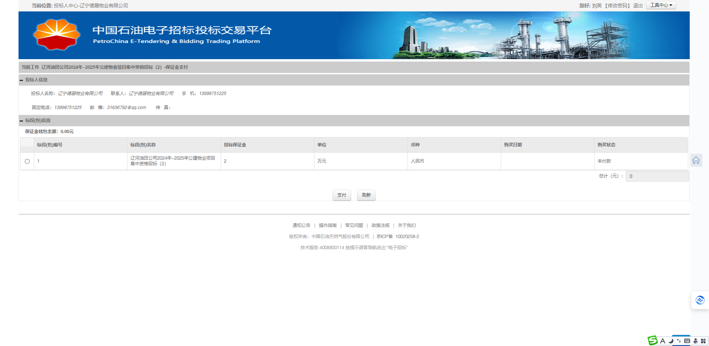Toggle Sogou punctuation mode icon
Image resolution: width=709 pixels, height=346 pixels.
679,341
